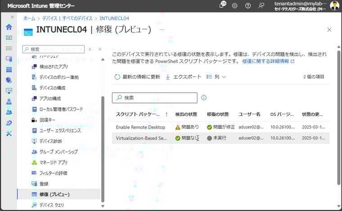Screen dimensions: 342x211
Task: Open All services list icon in rail
Action: 9,48
